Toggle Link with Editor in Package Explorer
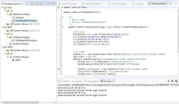The height and width of the screenshot is (104, 179). [x=36, y=3]
